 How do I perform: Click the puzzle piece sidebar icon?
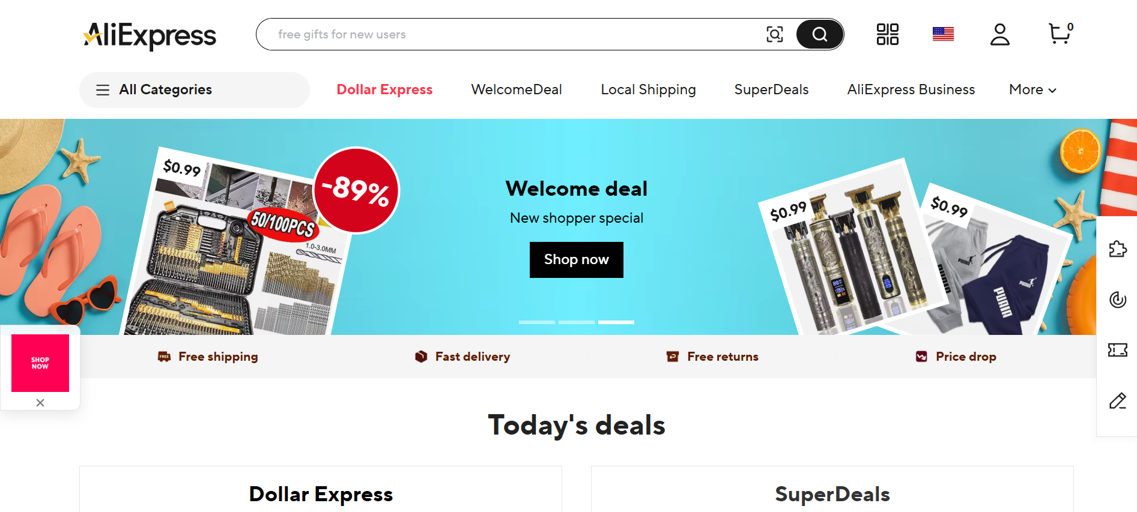click(x=1117, y=248)
